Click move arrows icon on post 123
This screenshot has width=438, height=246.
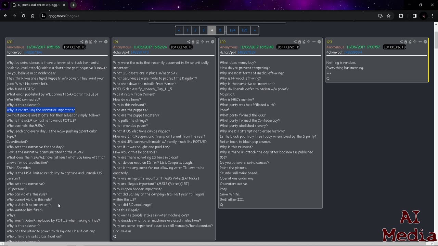[415, 42]
